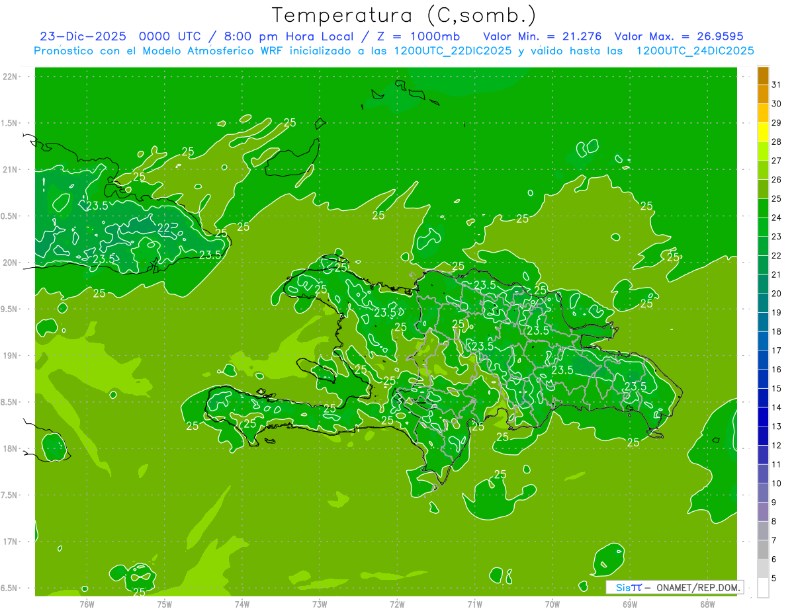The image size is (794, 613).
Task: Click the "73W" longitude axis label
Action: (320, 604)
